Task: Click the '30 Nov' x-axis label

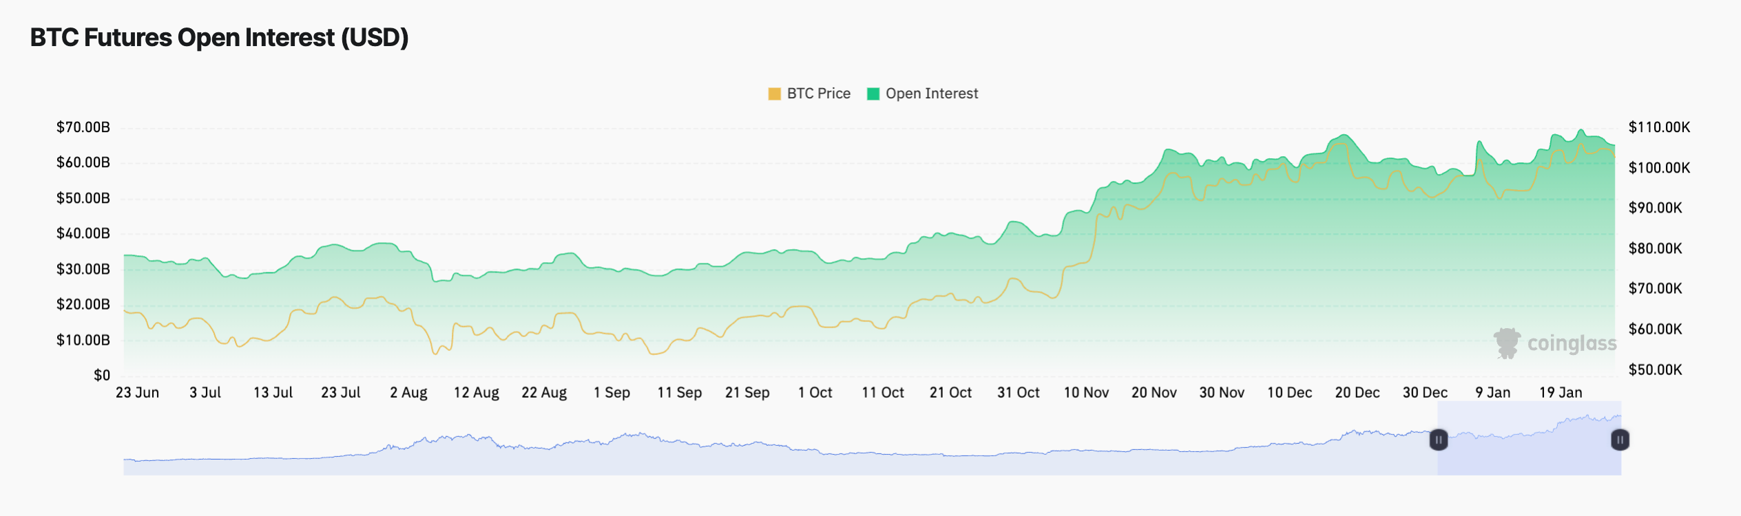Action: [x=1222, y=393]
